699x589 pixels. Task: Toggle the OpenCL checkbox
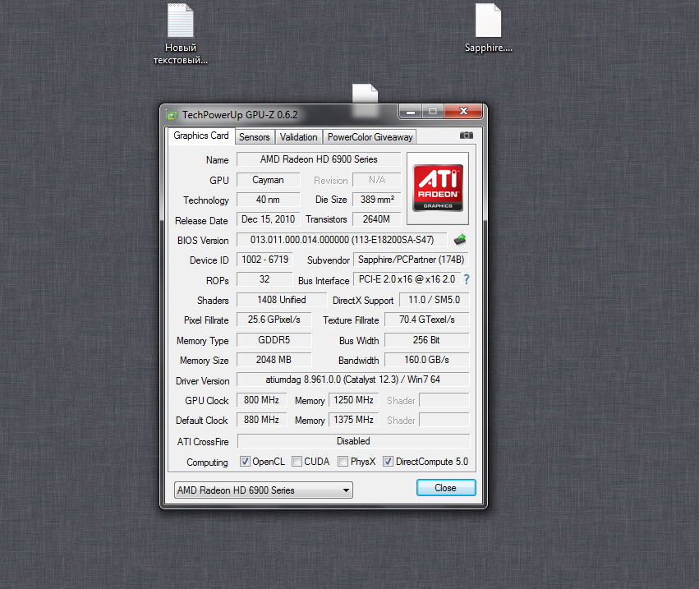click(245, 462)
